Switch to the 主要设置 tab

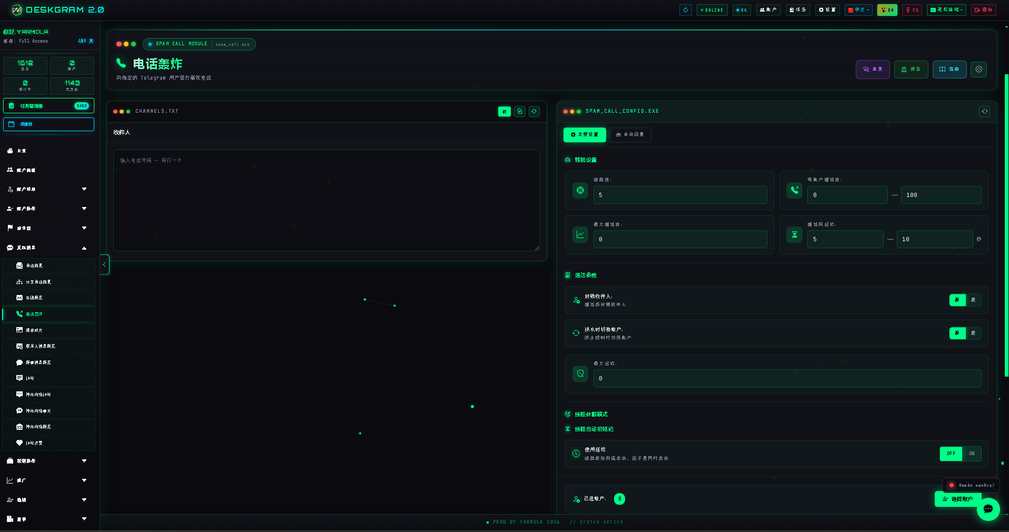[585, 135]
